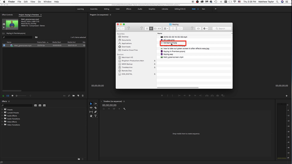Switch to the Color workspace tab
This screenshot has width=292, height=164.
pos(118,9)
